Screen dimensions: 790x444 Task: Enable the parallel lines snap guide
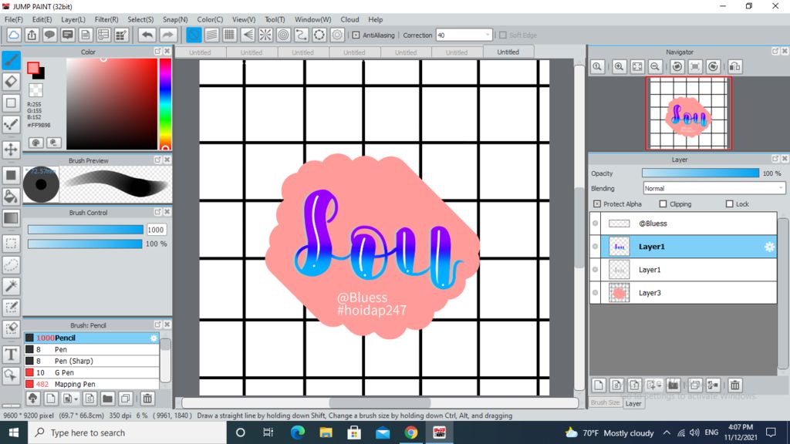211,35
